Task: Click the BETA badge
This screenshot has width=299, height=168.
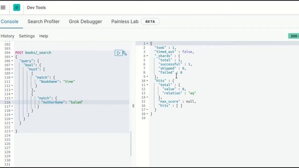Action: point(150,21)
